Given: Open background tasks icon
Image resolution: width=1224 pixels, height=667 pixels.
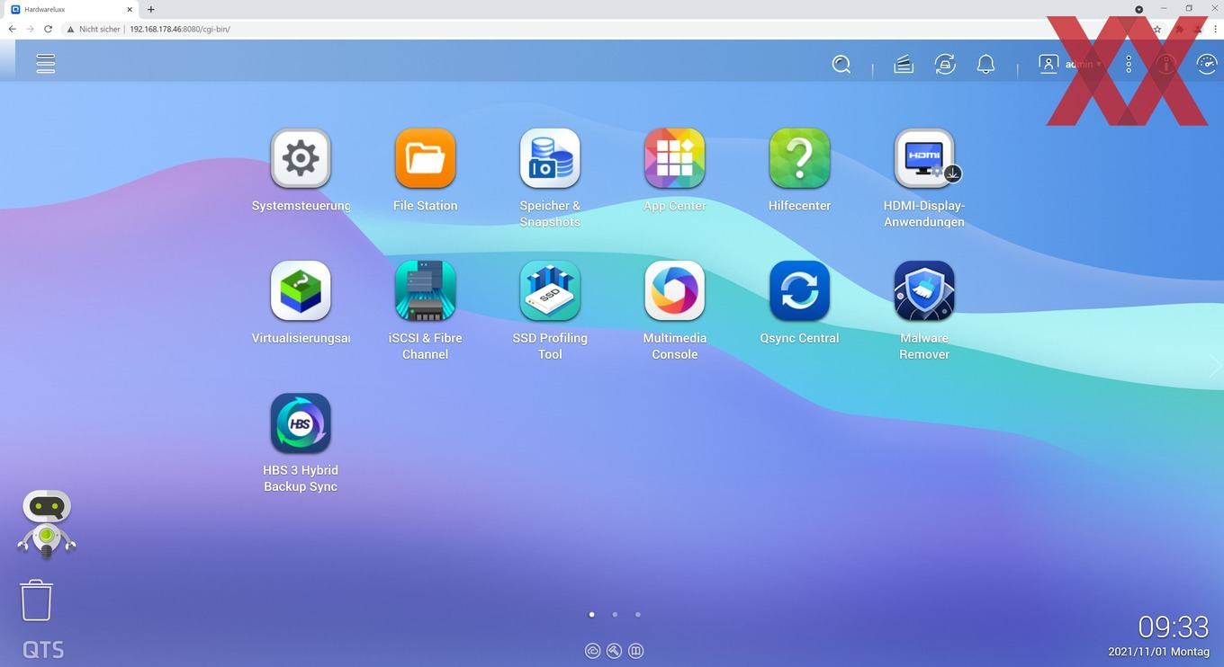Looking at the screenshot, I should pos(904,64).
